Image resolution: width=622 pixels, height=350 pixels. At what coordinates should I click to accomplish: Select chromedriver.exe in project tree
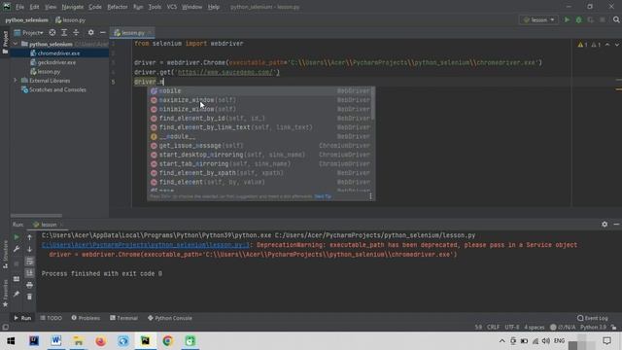click(58, 53)
